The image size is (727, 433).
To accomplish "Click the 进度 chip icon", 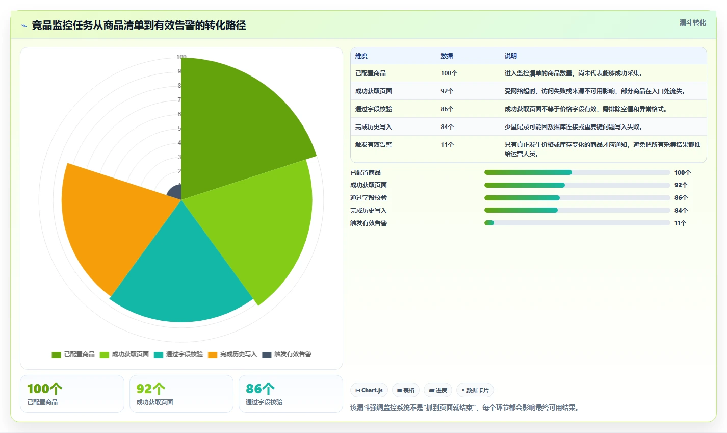I will [x=431, y=390].
